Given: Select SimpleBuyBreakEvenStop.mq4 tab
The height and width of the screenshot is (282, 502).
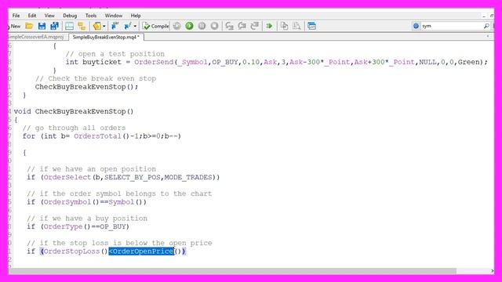Looking at the screenshot, I should point(106,37).
